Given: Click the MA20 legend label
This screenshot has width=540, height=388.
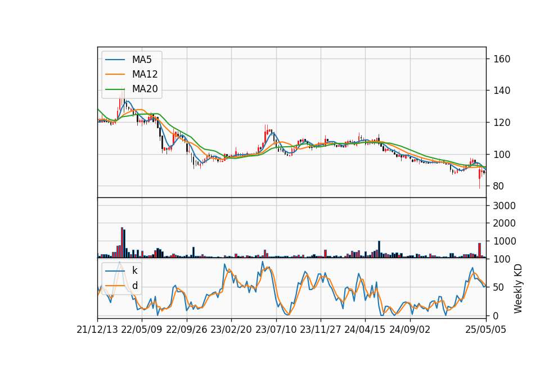Looking at the screenshot, I should coord(145,89).
